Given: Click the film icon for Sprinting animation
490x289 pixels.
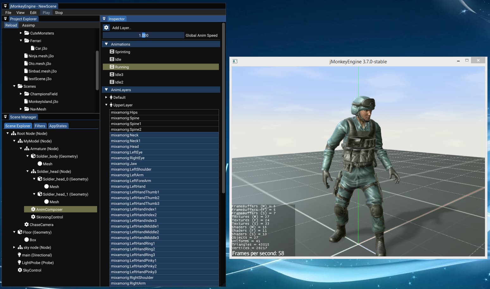Looking at the screenshot, I should (112, 52).
